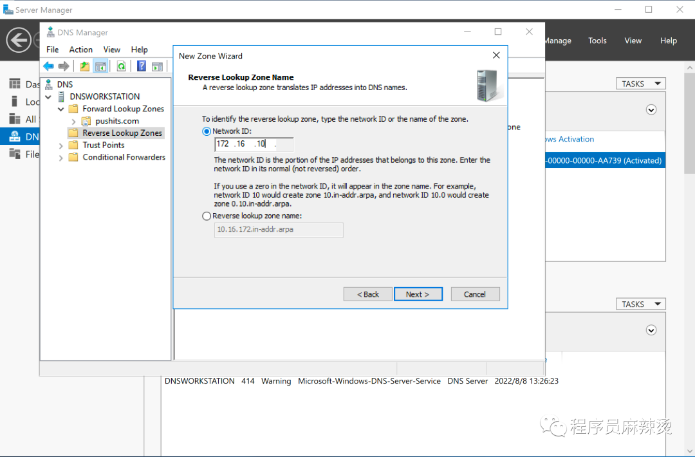Click the Trust Points folder icon

tap(73, 145)
